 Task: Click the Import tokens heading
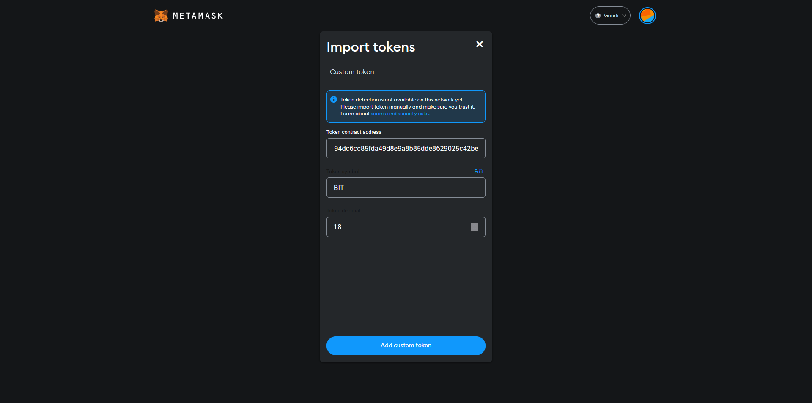[370, 47]
